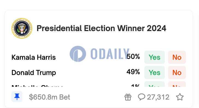
Task: Buy No for Donald Trump
Action: (x=177, y=73)
